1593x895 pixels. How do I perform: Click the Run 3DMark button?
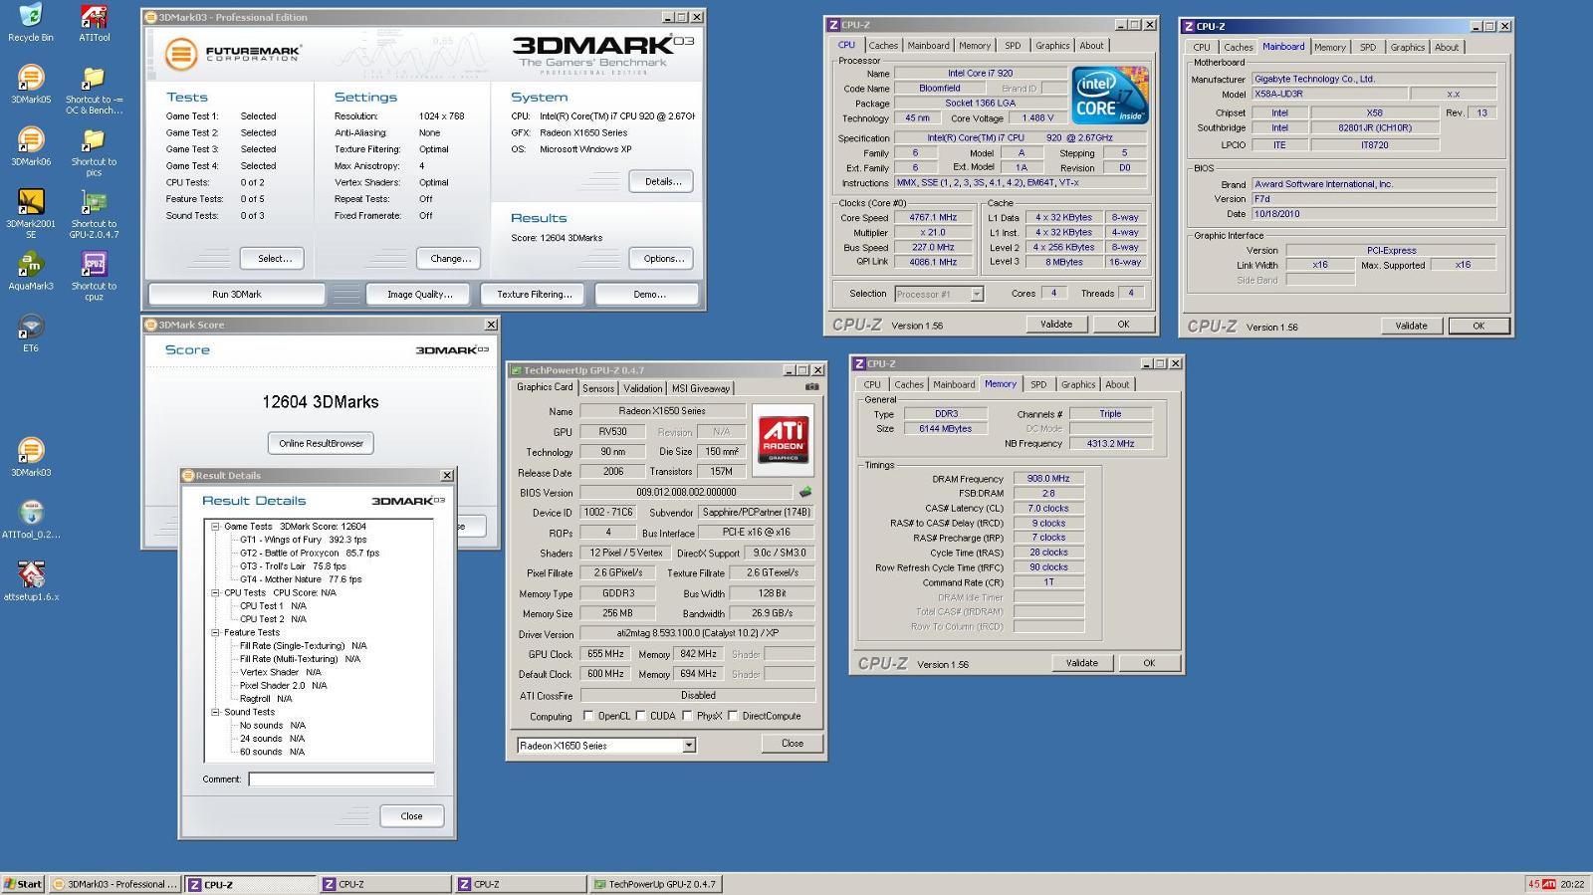click(236, 295)
